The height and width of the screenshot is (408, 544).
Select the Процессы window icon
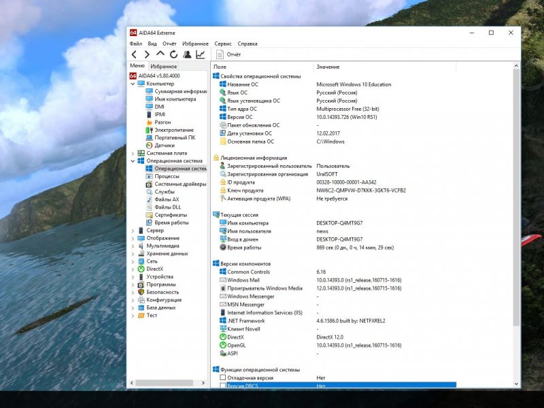click(x=149, y=176)
